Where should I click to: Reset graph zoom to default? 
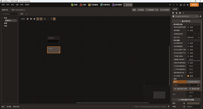pyautogui.click(x=31, y=19)
